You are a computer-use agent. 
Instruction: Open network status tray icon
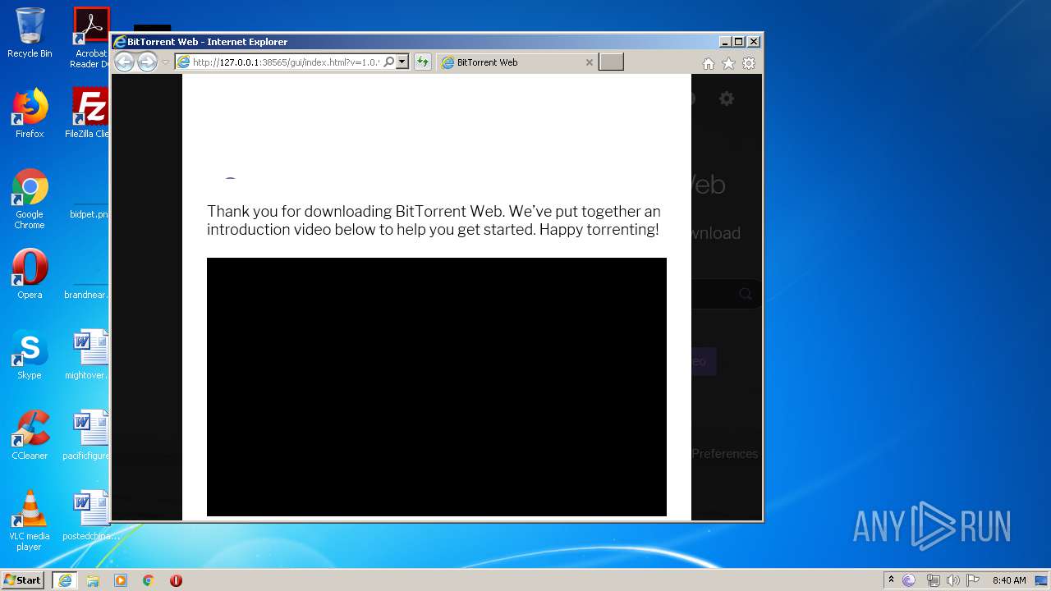click(933, 580)
